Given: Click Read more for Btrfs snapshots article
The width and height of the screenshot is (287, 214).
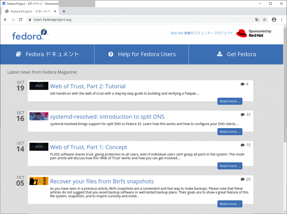Looking at the screenshot, I should pyautogui.click(x=230, y=204).
